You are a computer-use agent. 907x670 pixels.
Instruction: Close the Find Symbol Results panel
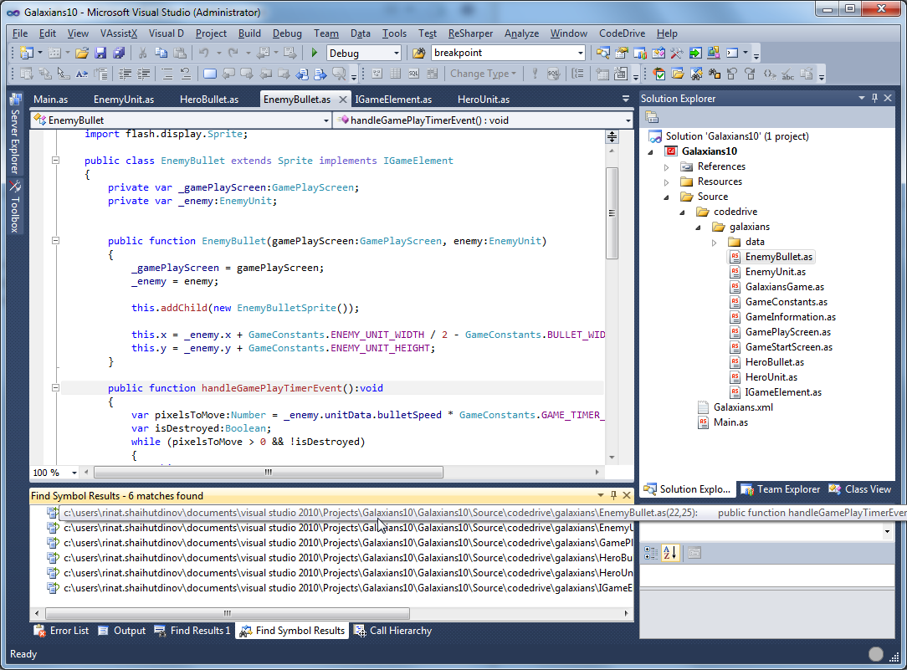click(x=627, y=495)
